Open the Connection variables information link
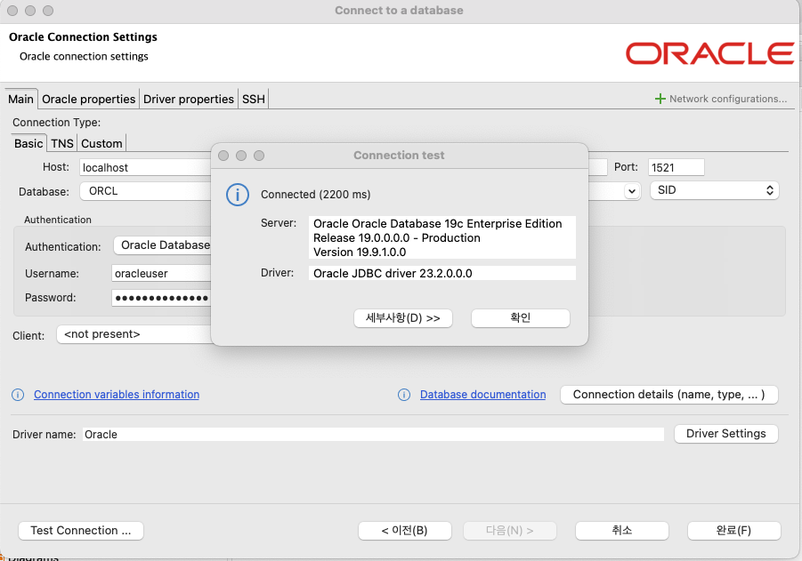 [117, 395]
